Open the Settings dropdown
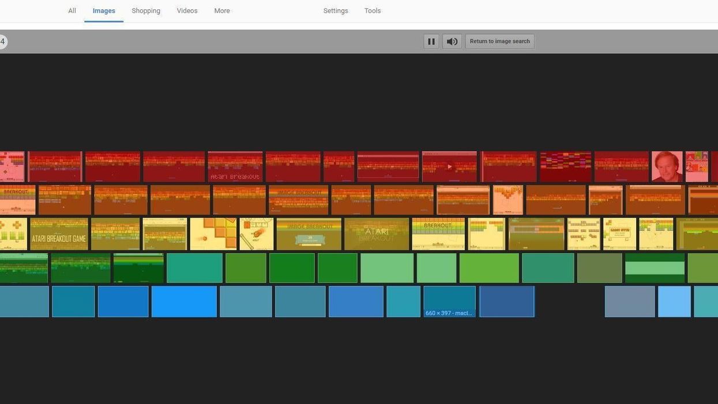 click(336, 11)
